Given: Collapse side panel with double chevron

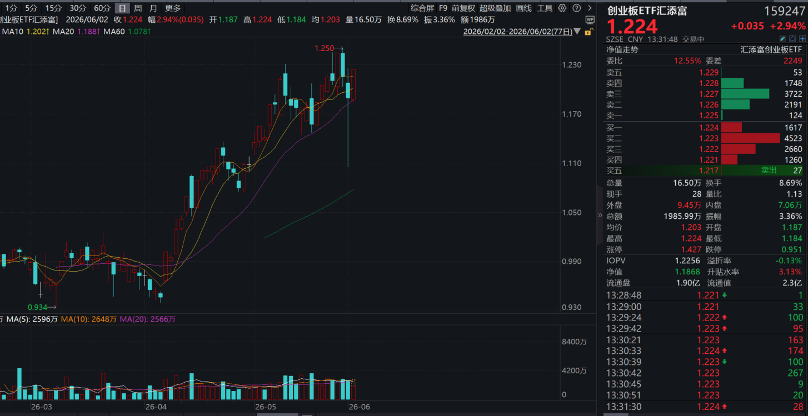Looking at the screenshot, I should tap(600, 215).
